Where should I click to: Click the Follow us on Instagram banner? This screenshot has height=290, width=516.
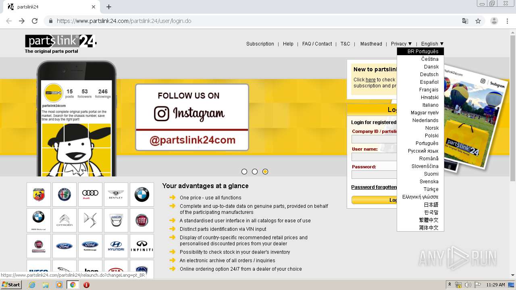(x=192, y=117)
